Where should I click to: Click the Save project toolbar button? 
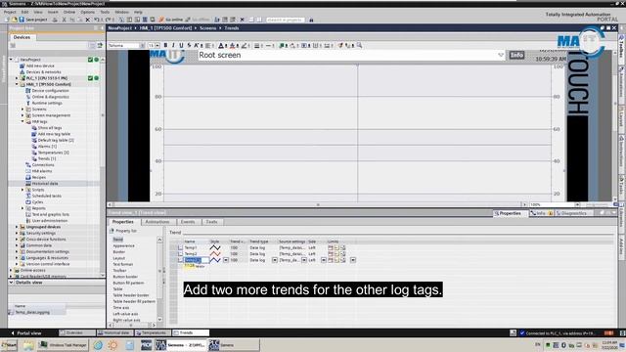[x=33, y=20]
